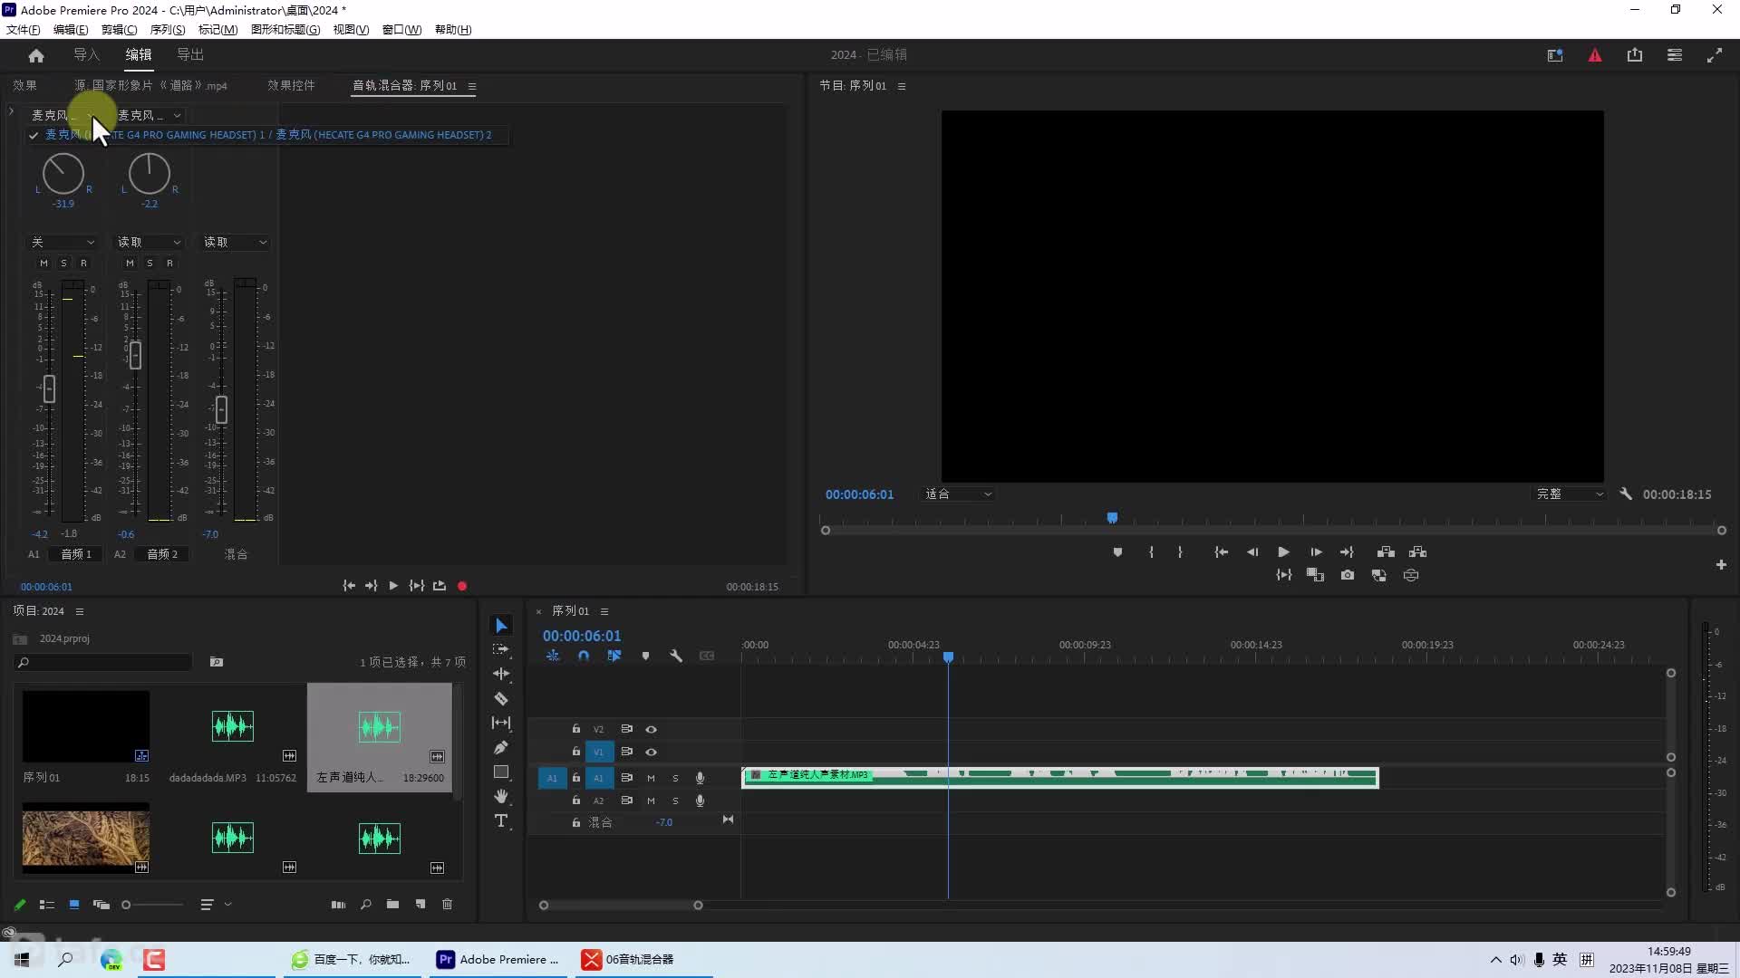Click the export frame camera icon
Image resolution: width=1740 pixels, height=978 pixels.
pyautogui.click(x=1348, y=575)
